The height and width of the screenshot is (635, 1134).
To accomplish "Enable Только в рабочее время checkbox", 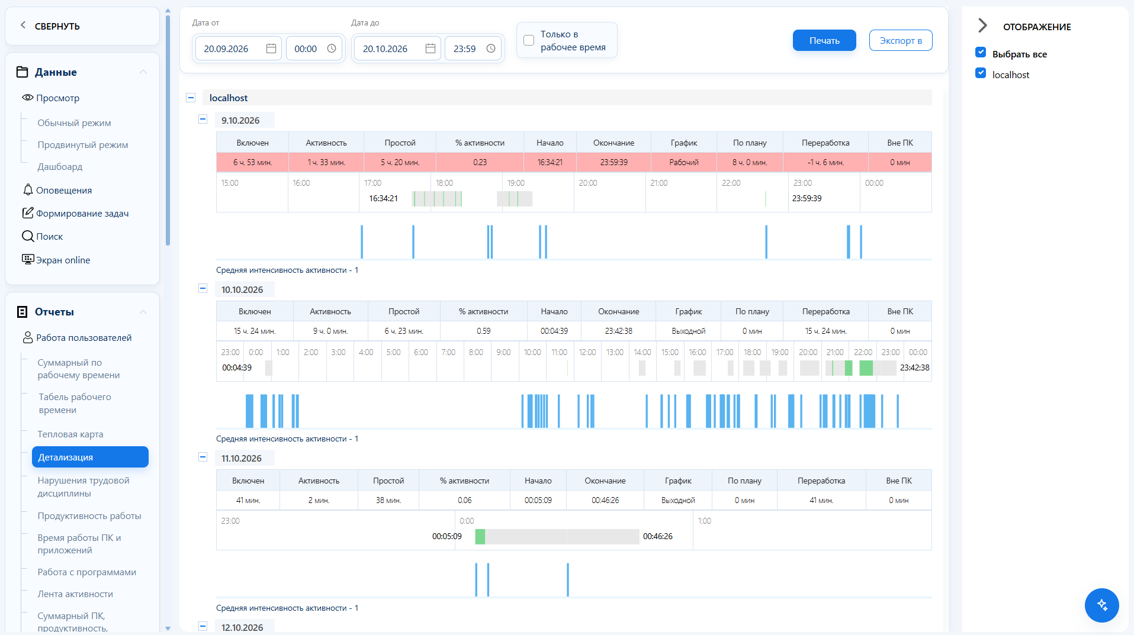I will tap(529, 40).
